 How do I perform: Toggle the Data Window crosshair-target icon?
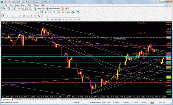click(x=19, y=9)
